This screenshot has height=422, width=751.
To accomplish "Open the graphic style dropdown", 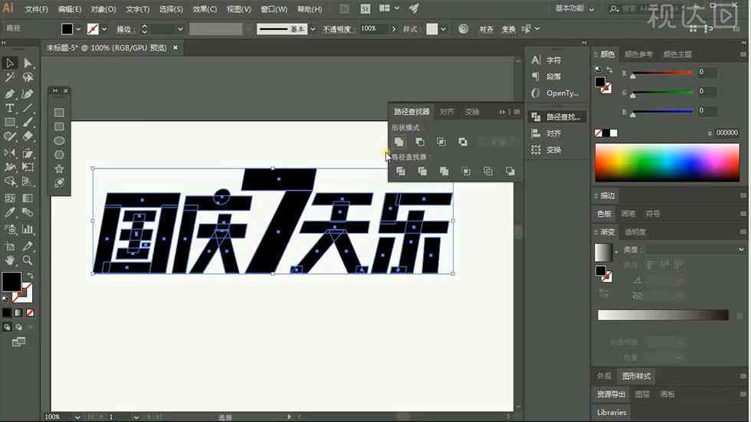I will pyautogui.click(x=444, y=29).
